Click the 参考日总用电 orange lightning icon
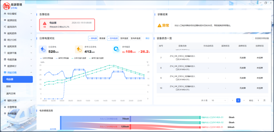Image resolution: width=274 pixels, height=132 pixels. (79, 49)
